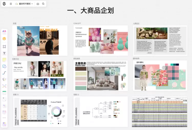Image resolution: width=192 pixels, height=130 pixels.
Task: Select the freehand pen scribble tool
Action: pyautogui.click(x=4, y=80)
